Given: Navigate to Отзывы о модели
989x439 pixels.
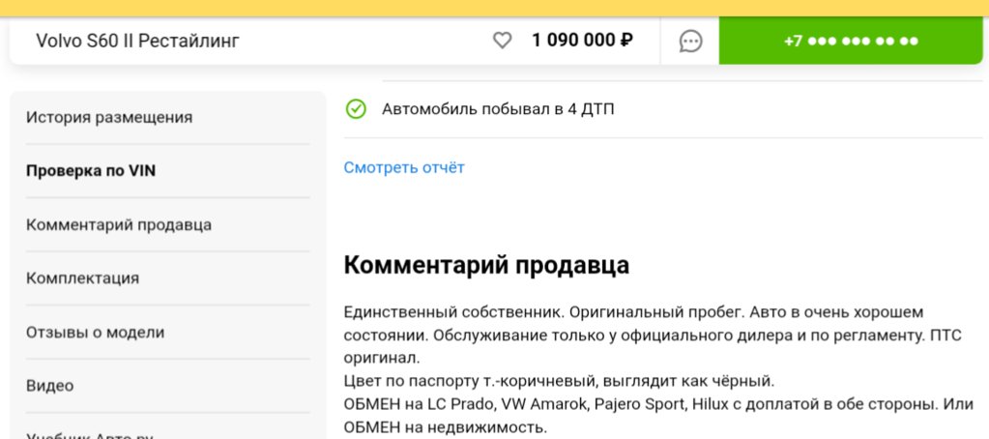Looking at the screenshot, I should tap(95, 333).
